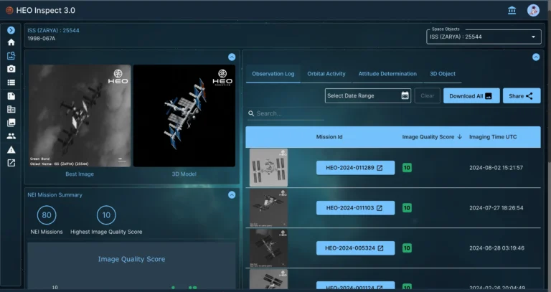551x292 pixels.
Task: Click timestamp 2024-06-28 03:19:46
Action: pyautogui.click(x=496, y=248)
